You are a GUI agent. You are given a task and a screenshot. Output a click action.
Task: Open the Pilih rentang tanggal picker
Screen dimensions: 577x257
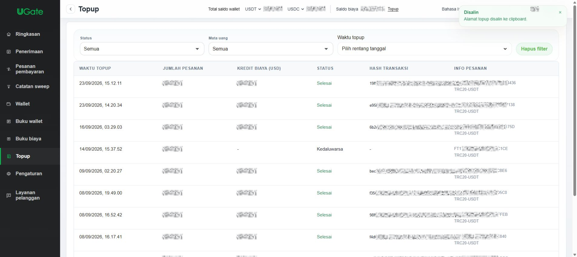[x=424, y=49]
